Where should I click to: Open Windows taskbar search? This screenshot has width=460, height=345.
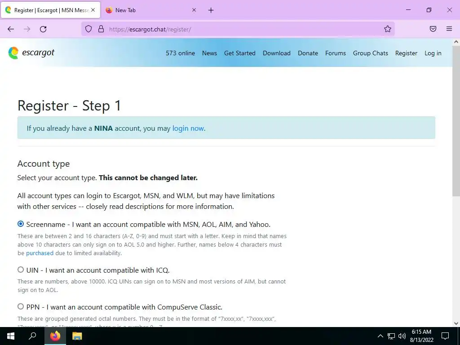click(32, 336)
